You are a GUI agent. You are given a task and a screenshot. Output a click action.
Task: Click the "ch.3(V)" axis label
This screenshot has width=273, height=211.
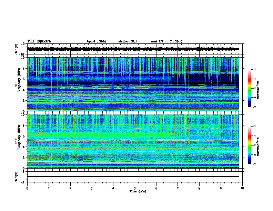(17, 177)
